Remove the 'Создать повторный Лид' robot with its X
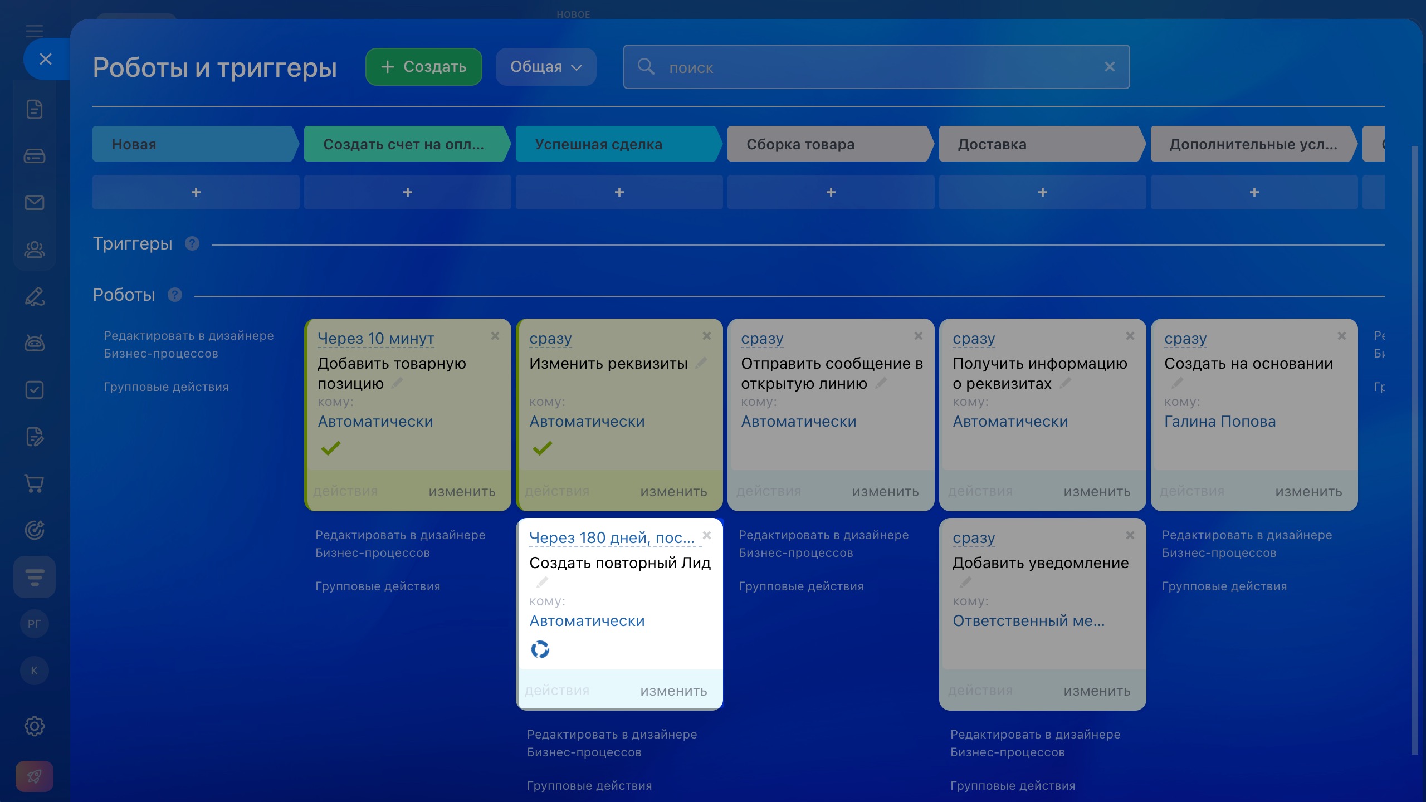This screenshot has width=1426, height=802. pyautogui.click(x=707, y=535)
